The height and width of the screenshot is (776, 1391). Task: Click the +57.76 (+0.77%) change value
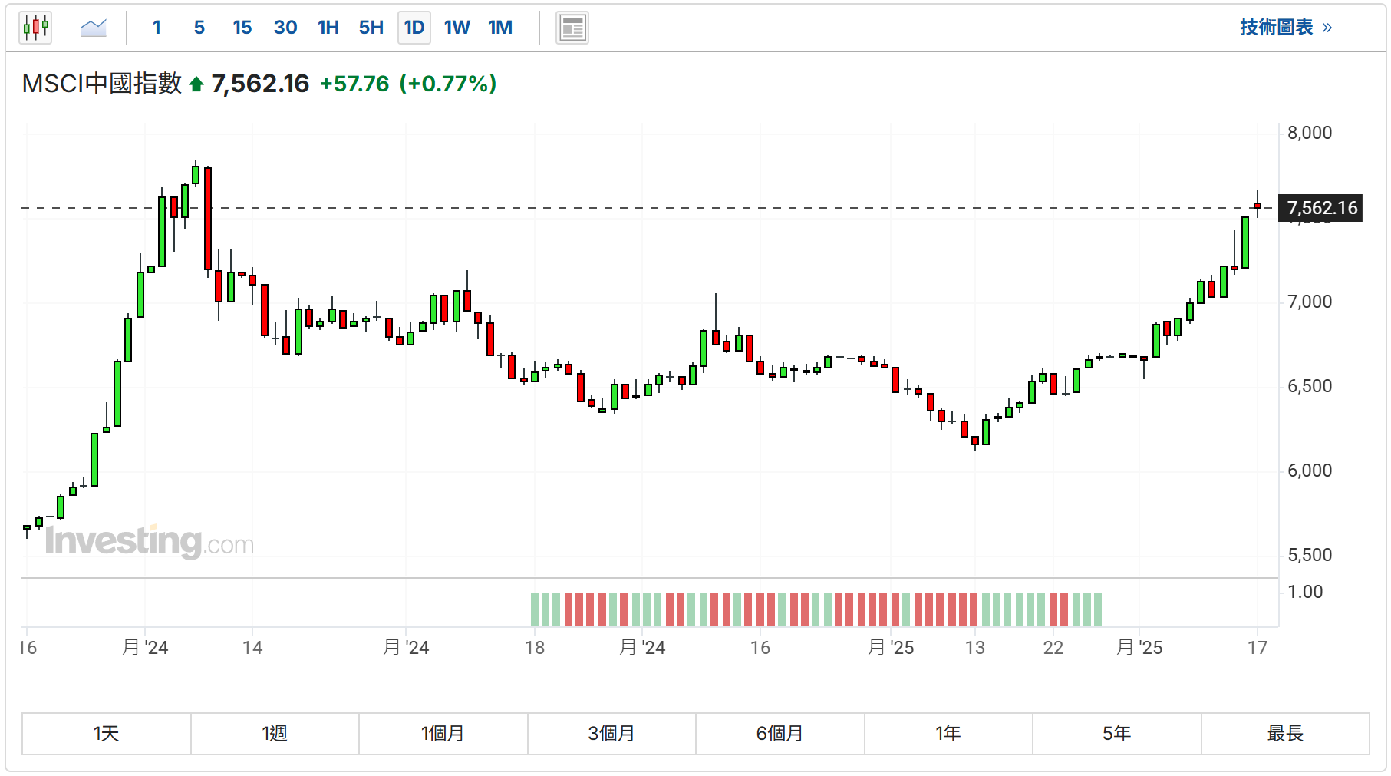pyautogui.click(x=408, y=84)
